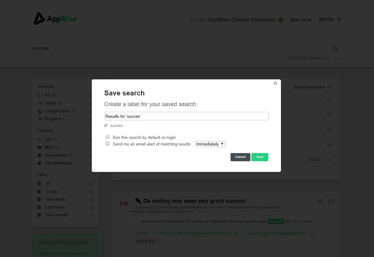Enable Send me an email alert checkbox
The image size is (374, 257).
click(108, 143)
